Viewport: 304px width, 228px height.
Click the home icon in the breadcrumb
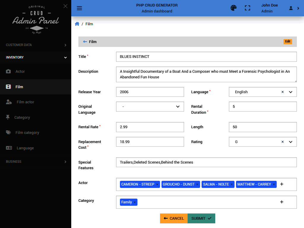77,24
